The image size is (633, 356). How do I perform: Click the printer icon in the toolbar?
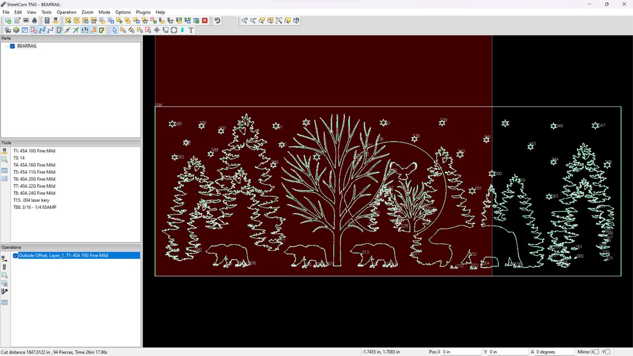pyautogui.click(x=25, y=21)
